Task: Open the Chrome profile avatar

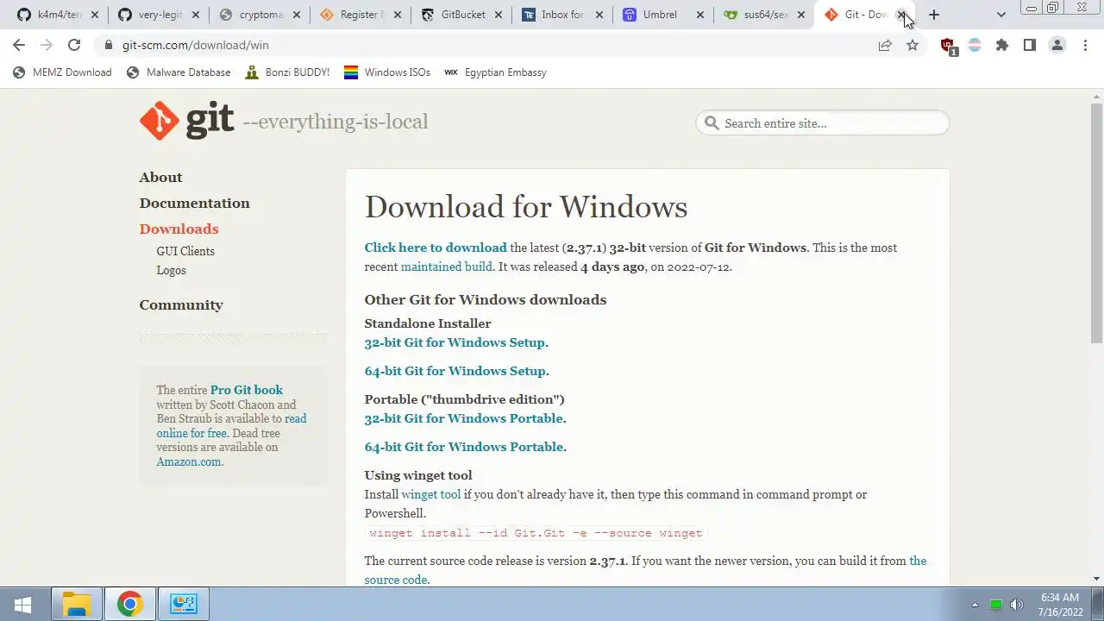Action: (1057, 45)
